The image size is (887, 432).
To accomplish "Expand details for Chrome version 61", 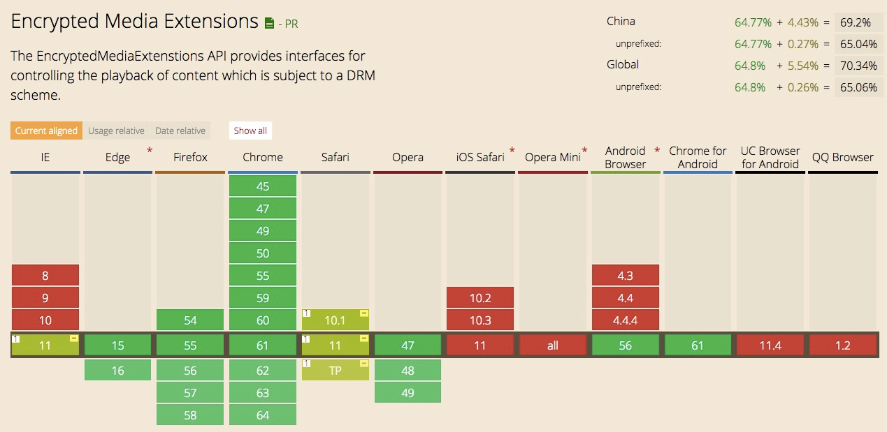I will click(263, 345).
